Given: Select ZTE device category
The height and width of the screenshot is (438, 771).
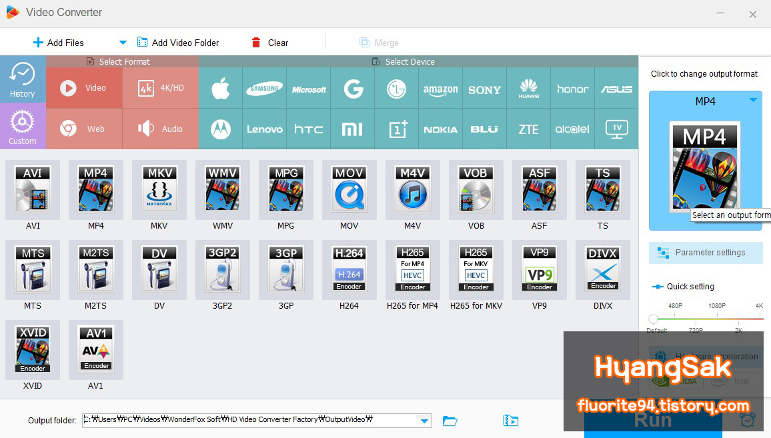Looking at the screenshot, I should click(529, 129).
